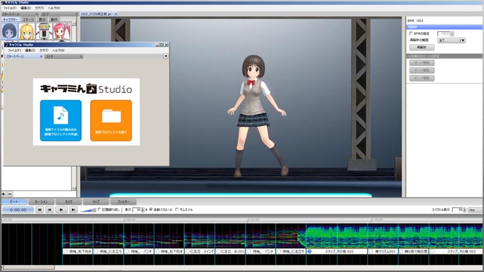Expand the tab list arrow in floating window
Viewport: 484px width, 272px height.
(x=165, y=56)
